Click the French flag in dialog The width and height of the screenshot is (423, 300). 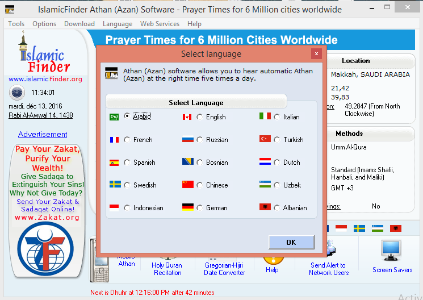point(114,140)
